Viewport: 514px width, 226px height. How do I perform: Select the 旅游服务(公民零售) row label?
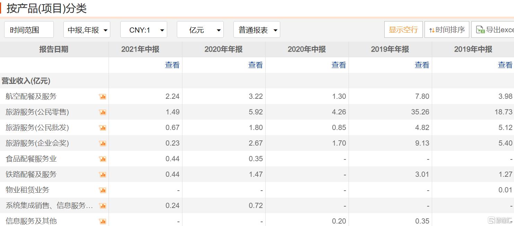[37, 112]
